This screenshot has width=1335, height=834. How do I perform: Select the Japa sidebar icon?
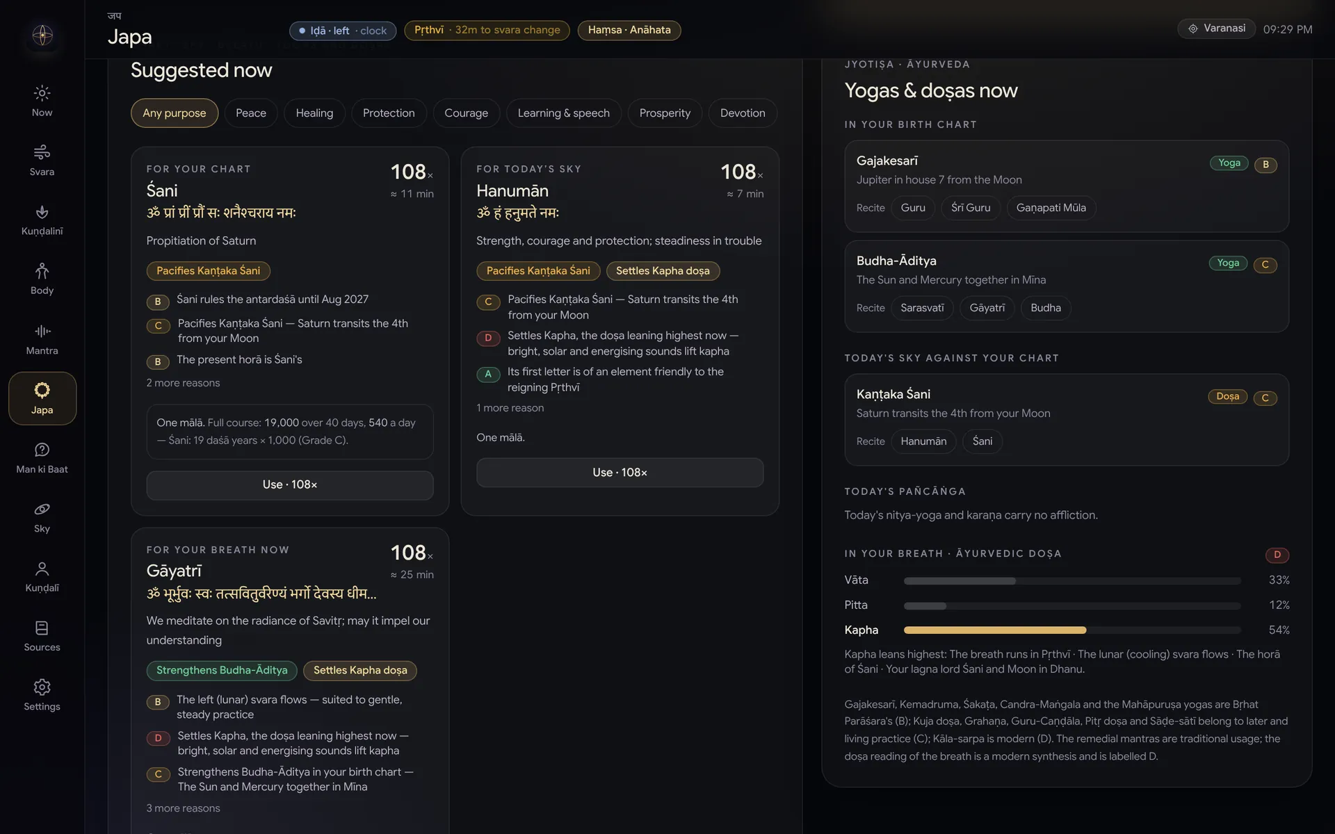click(42, 398)
